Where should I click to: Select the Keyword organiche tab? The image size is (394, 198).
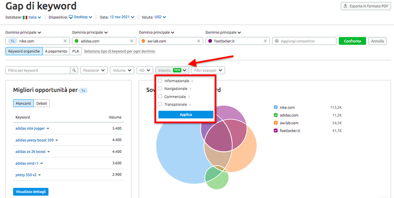[24, 51]
